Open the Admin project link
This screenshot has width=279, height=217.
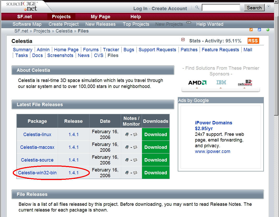(43, 50)
